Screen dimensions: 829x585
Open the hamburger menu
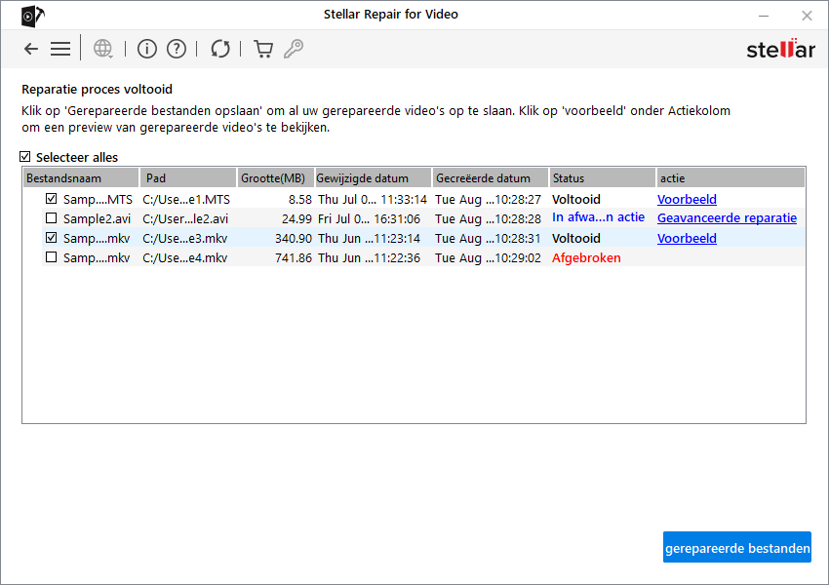click(x=60, y=49)
